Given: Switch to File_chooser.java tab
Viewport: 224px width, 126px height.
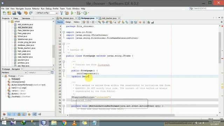Looking at the screenshot, I should [x=66, y=18].
